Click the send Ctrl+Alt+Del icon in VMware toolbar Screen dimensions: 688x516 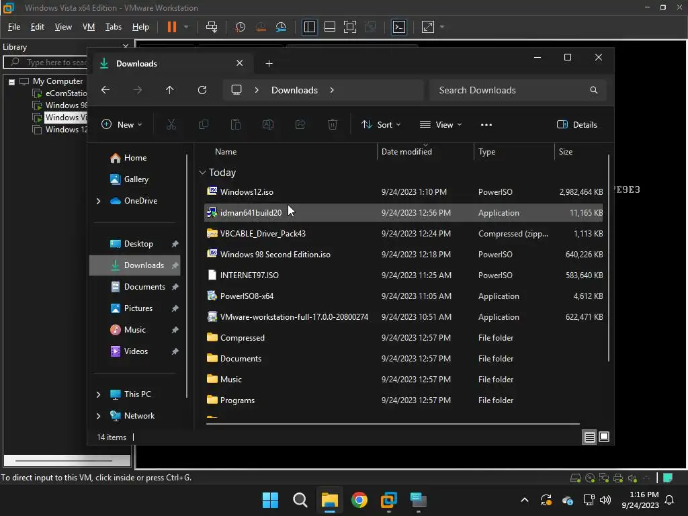click(212, 27)
